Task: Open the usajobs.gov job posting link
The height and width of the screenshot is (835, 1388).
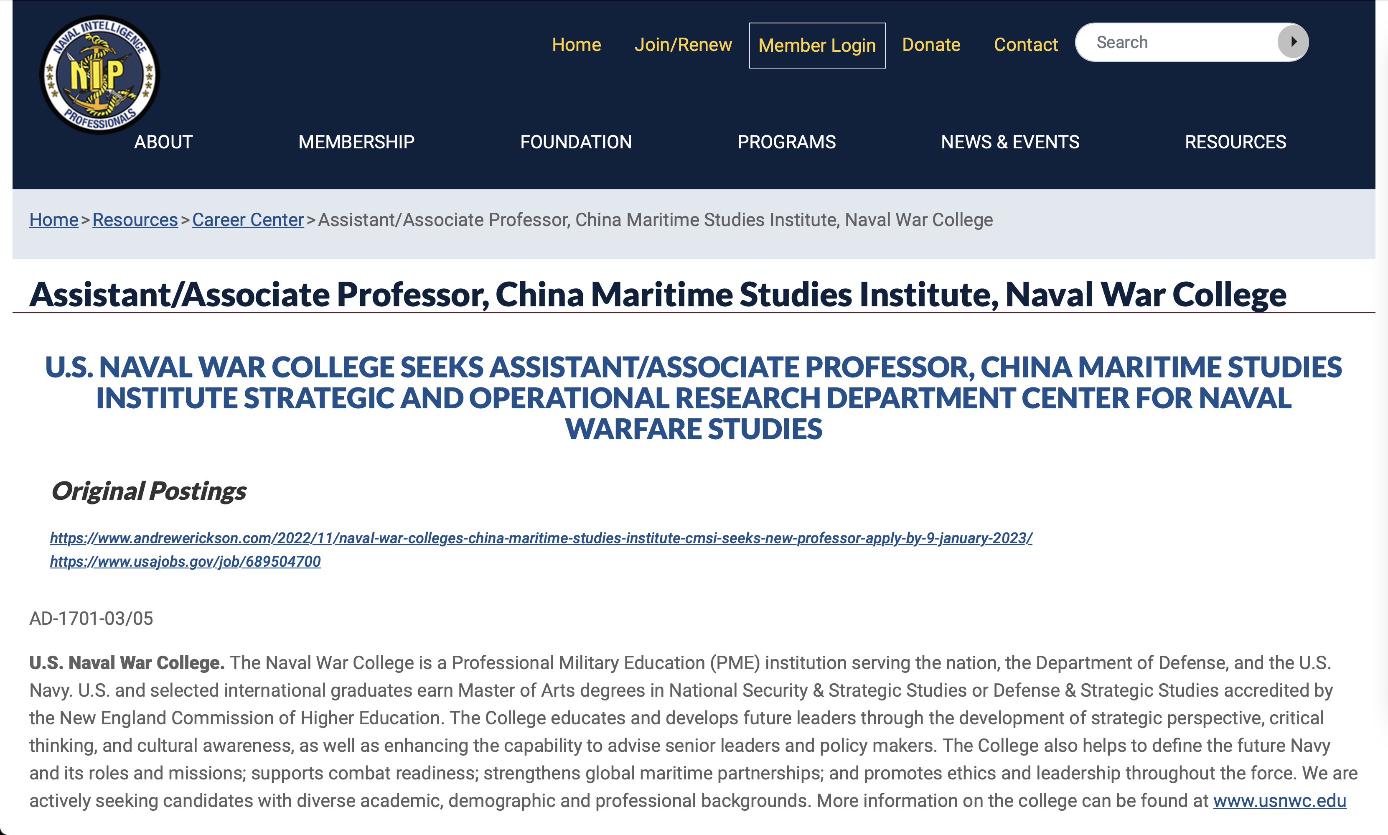Action: (186, 562)
